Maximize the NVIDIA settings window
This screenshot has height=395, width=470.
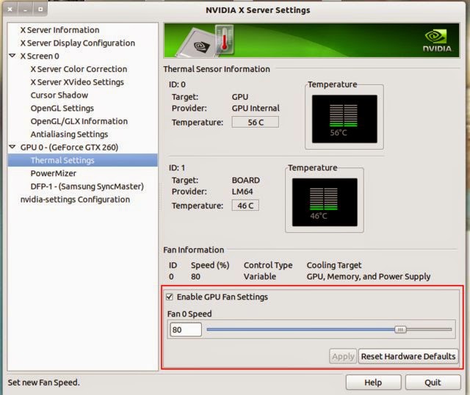click(40, 10)
